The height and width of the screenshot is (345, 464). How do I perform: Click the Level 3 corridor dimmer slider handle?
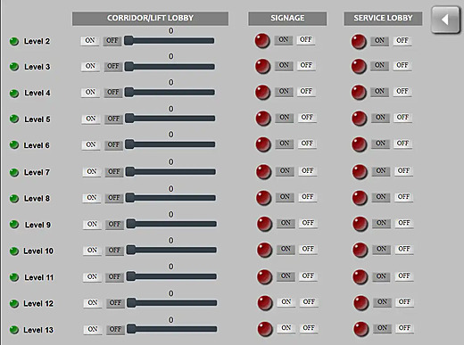point(129,66)
